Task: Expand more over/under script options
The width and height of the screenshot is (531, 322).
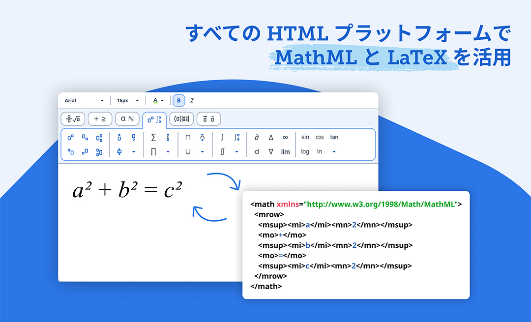Action: point(133,152)
